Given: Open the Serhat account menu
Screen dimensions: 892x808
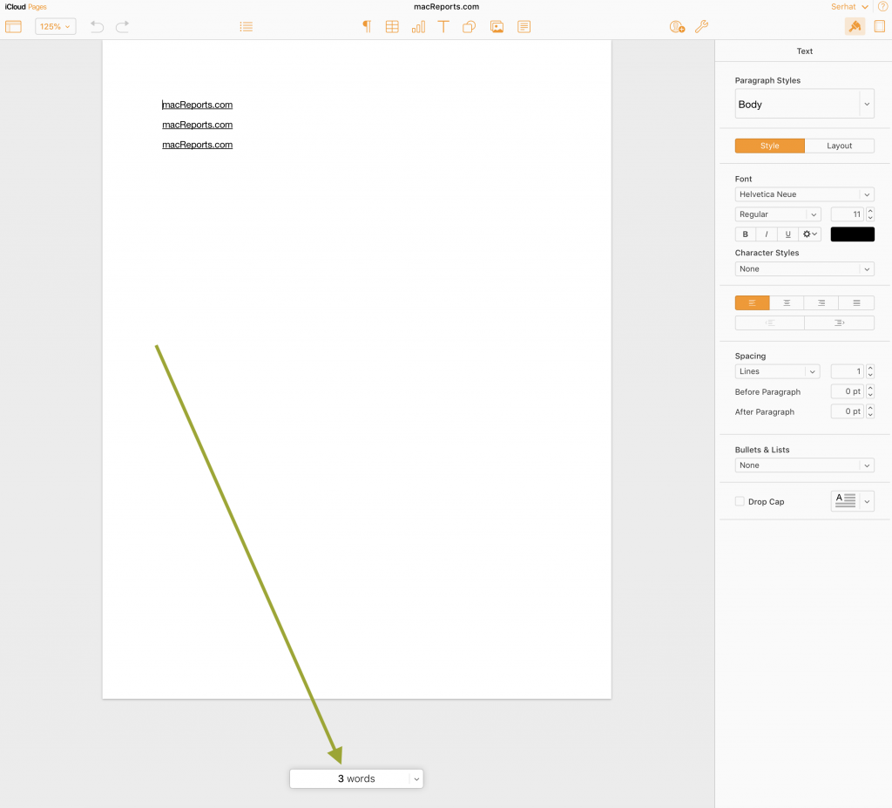Looking at the screenshot, I should click(849, 7).
